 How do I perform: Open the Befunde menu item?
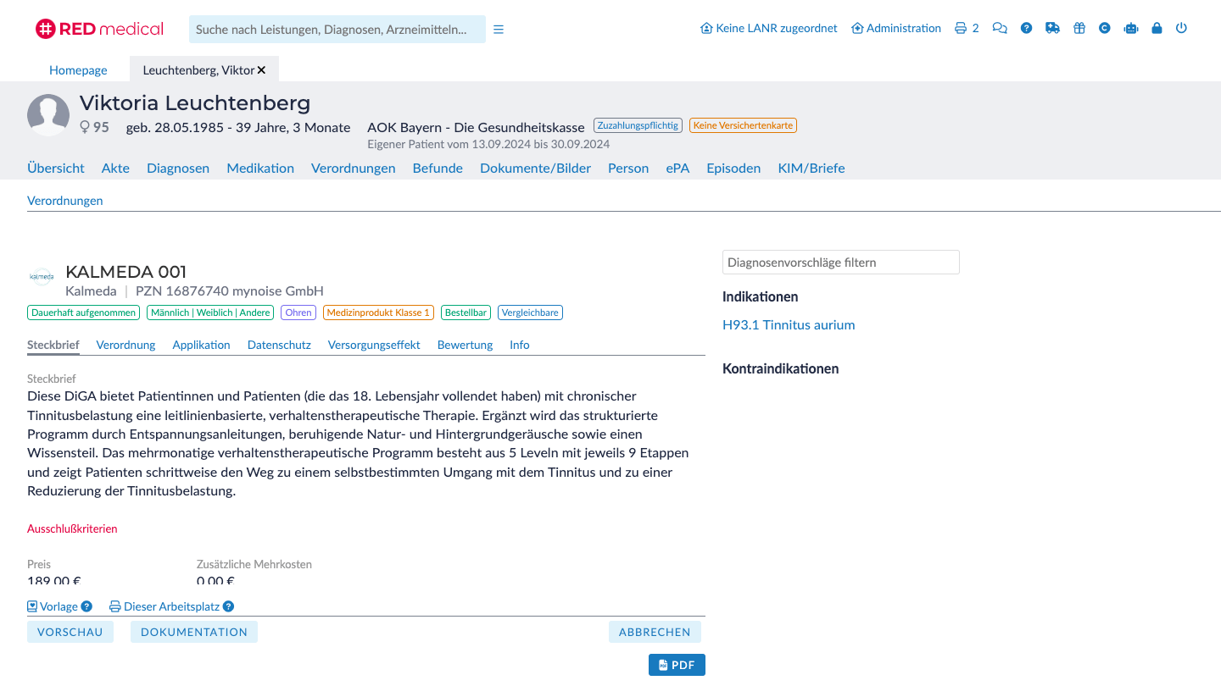(x=438, y=168)
